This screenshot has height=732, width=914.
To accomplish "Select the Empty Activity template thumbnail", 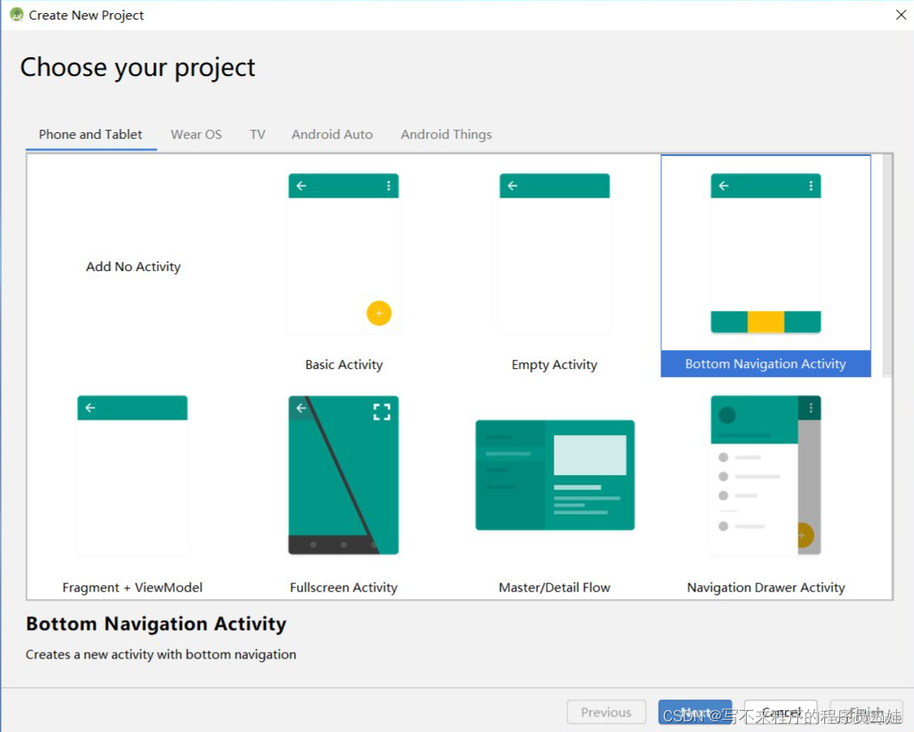I will 554,253.
